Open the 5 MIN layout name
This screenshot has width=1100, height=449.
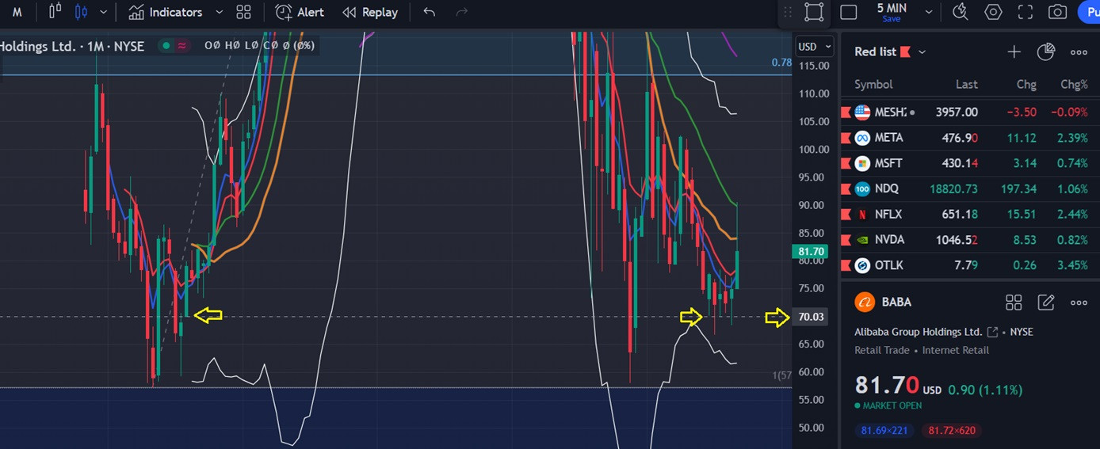tap(892, 8)
